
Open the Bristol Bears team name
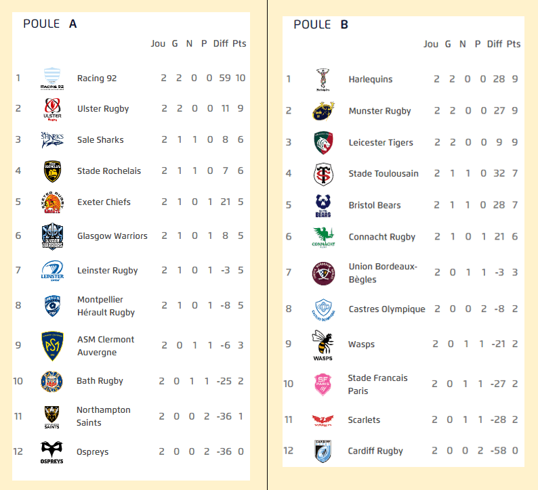point(375,205)
